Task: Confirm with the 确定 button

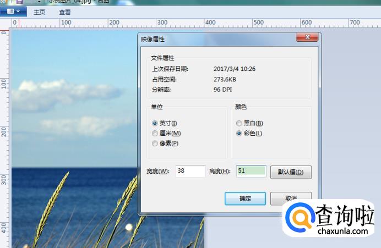Action: tap(245, 199)
